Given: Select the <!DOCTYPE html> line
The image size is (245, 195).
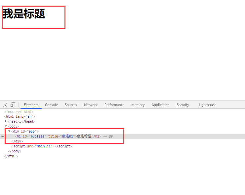Looking at the screenshot, I should coord(19,112).
